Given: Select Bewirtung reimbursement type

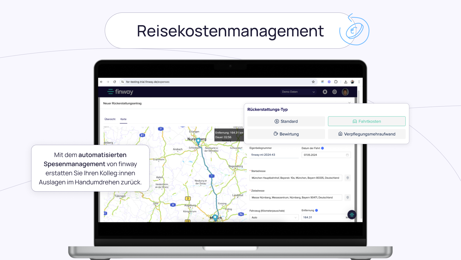Looking at the screenshot, I should 286,134.
